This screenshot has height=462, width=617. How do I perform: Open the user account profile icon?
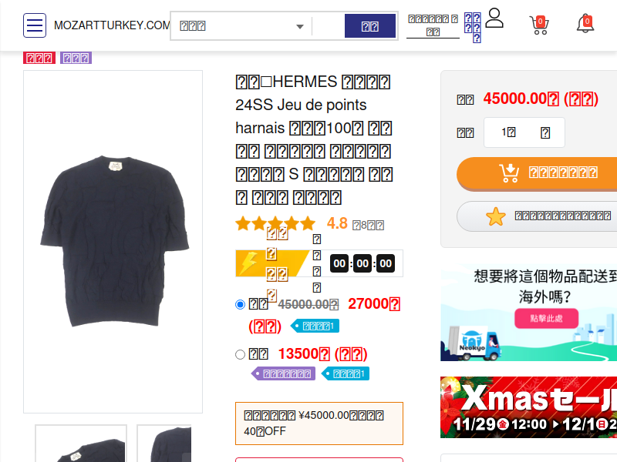[x=494, y=18]
